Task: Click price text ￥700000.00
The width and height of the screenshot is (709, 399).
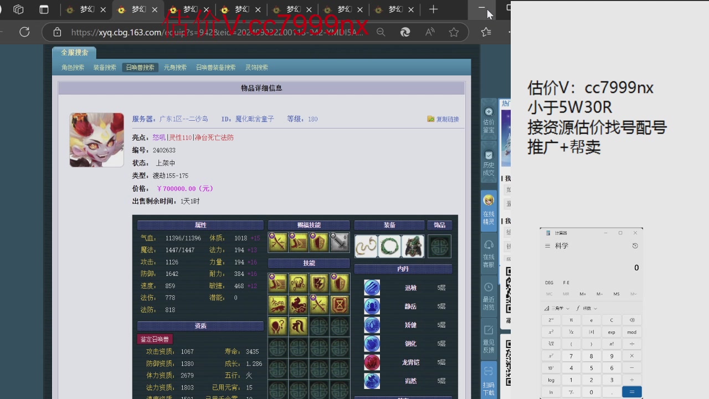Action: (185, 188)
